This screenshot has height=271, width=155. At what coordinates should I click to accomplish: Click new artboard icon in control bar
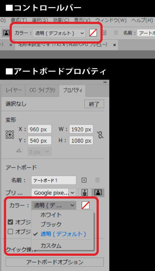(x=104, y=33)
